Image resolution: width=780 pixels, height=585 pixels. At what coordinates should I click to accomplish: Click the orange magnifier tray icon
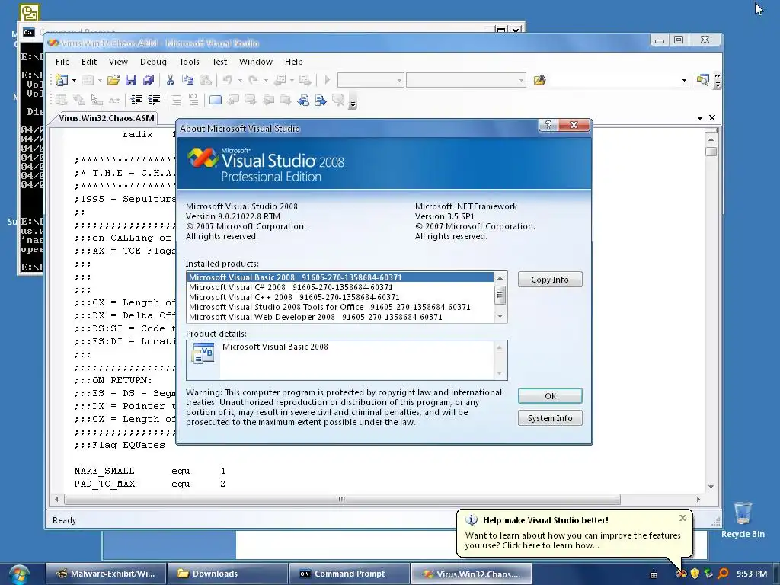724,574
